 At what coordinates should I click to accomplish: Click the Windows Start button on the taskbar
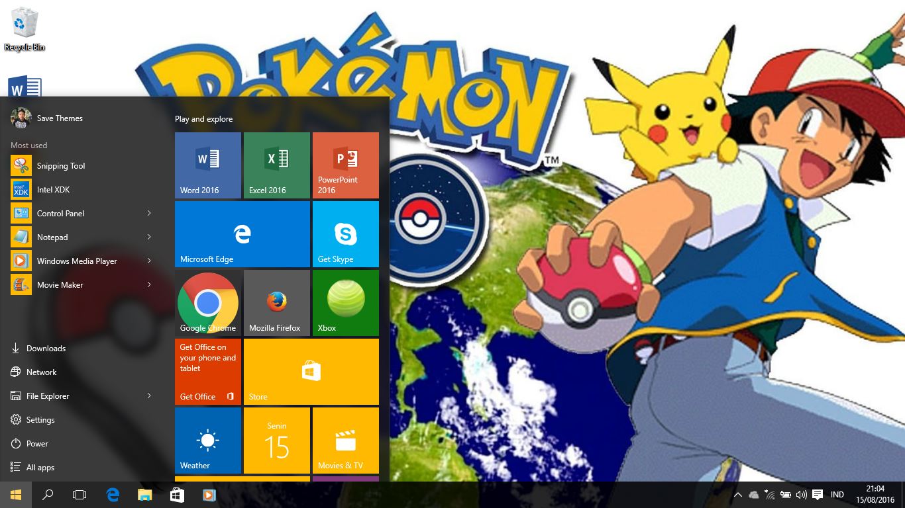tap(16, 495)
